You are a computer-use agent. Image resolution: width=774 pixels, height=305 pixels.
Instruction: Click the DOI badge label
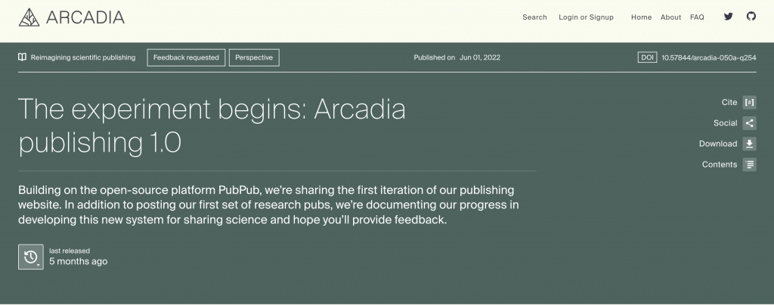click(x=647, y=57)
